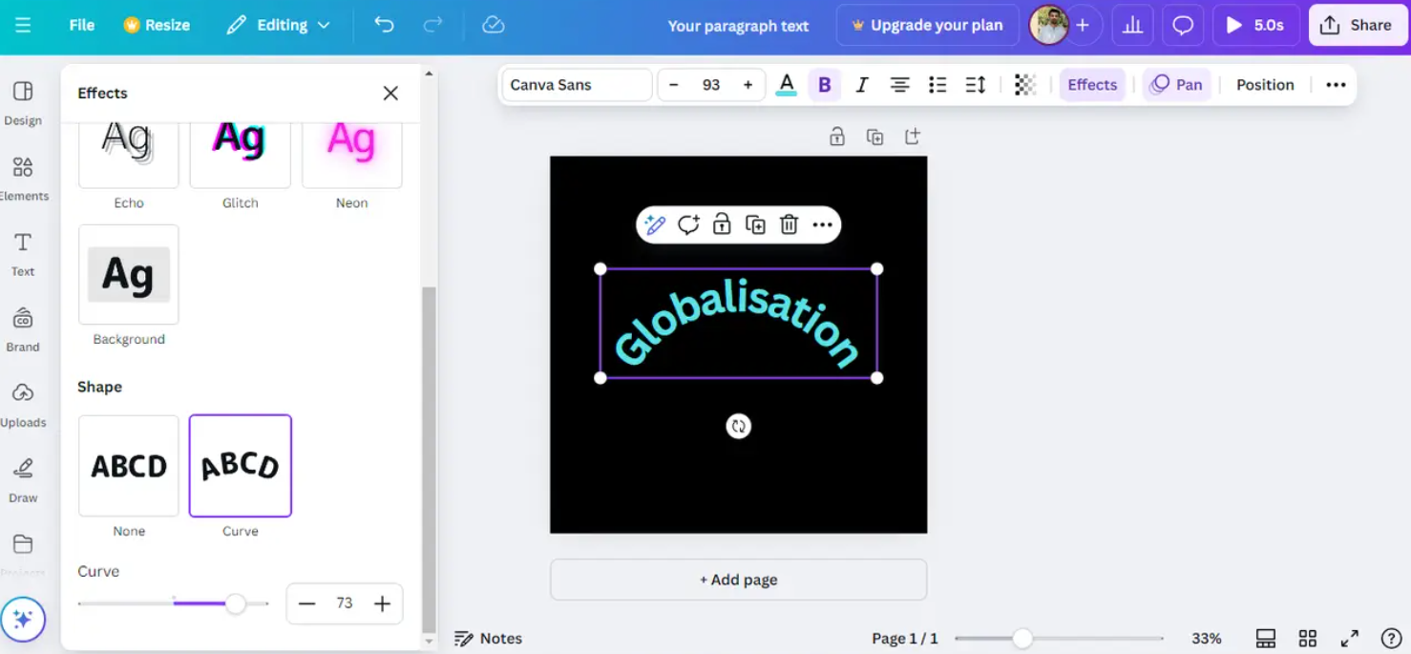
Task: Open the Brand sidebar tab
Action: click(23, 330)
